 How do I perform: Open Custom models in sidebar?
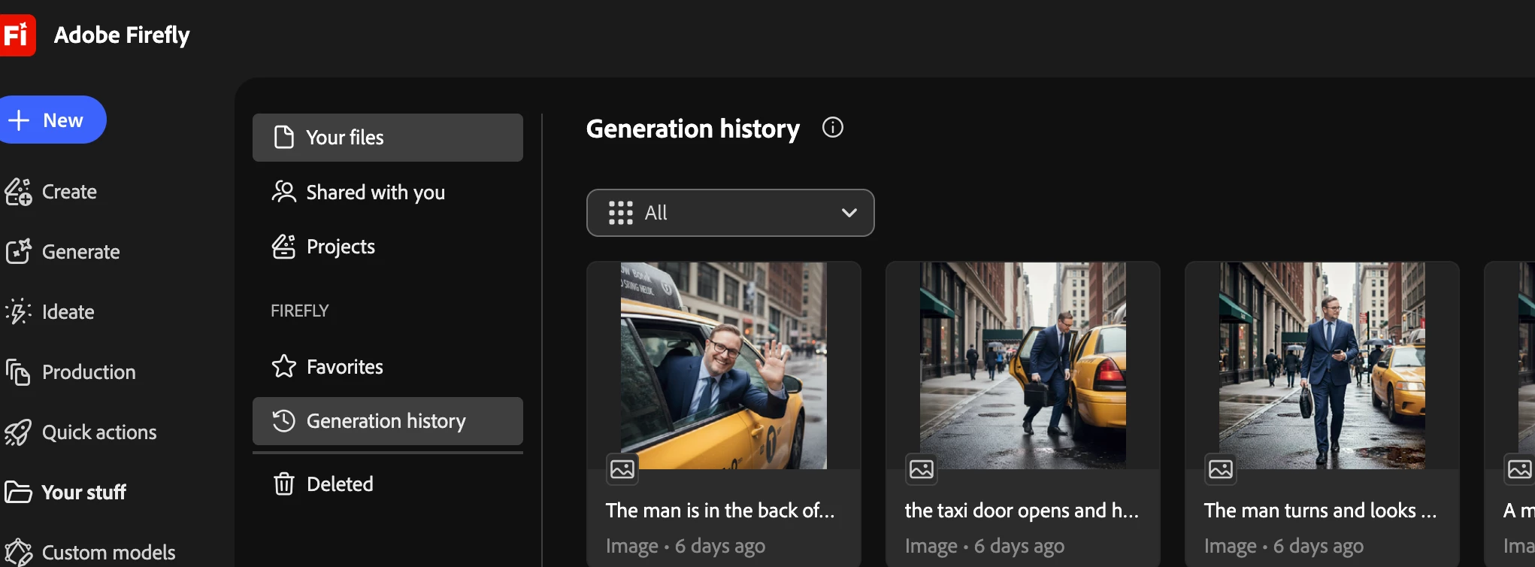point(90,553)
